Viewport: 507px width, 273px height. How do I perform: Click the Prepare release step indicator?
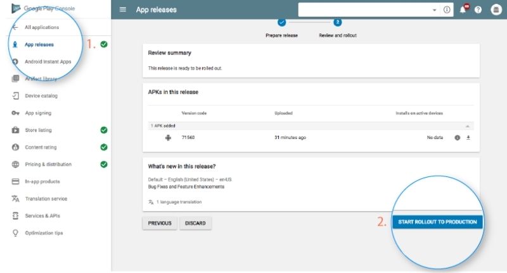pyautogui.click(x=282, y=23)
